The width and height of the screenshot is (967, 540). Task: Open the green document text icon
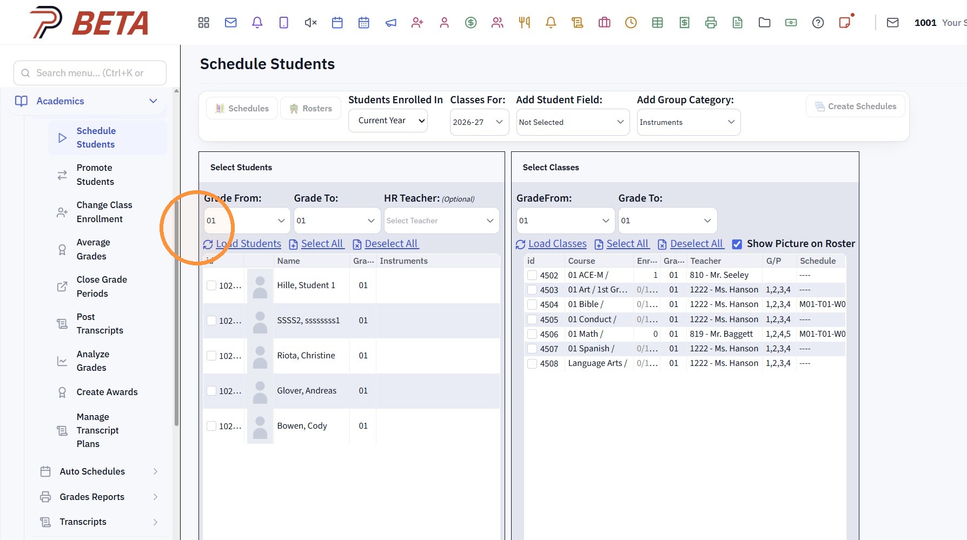pos(738,23)
